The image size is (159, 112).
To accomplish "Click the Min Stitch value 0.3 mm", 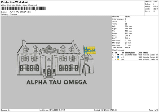I will [128, 43].
